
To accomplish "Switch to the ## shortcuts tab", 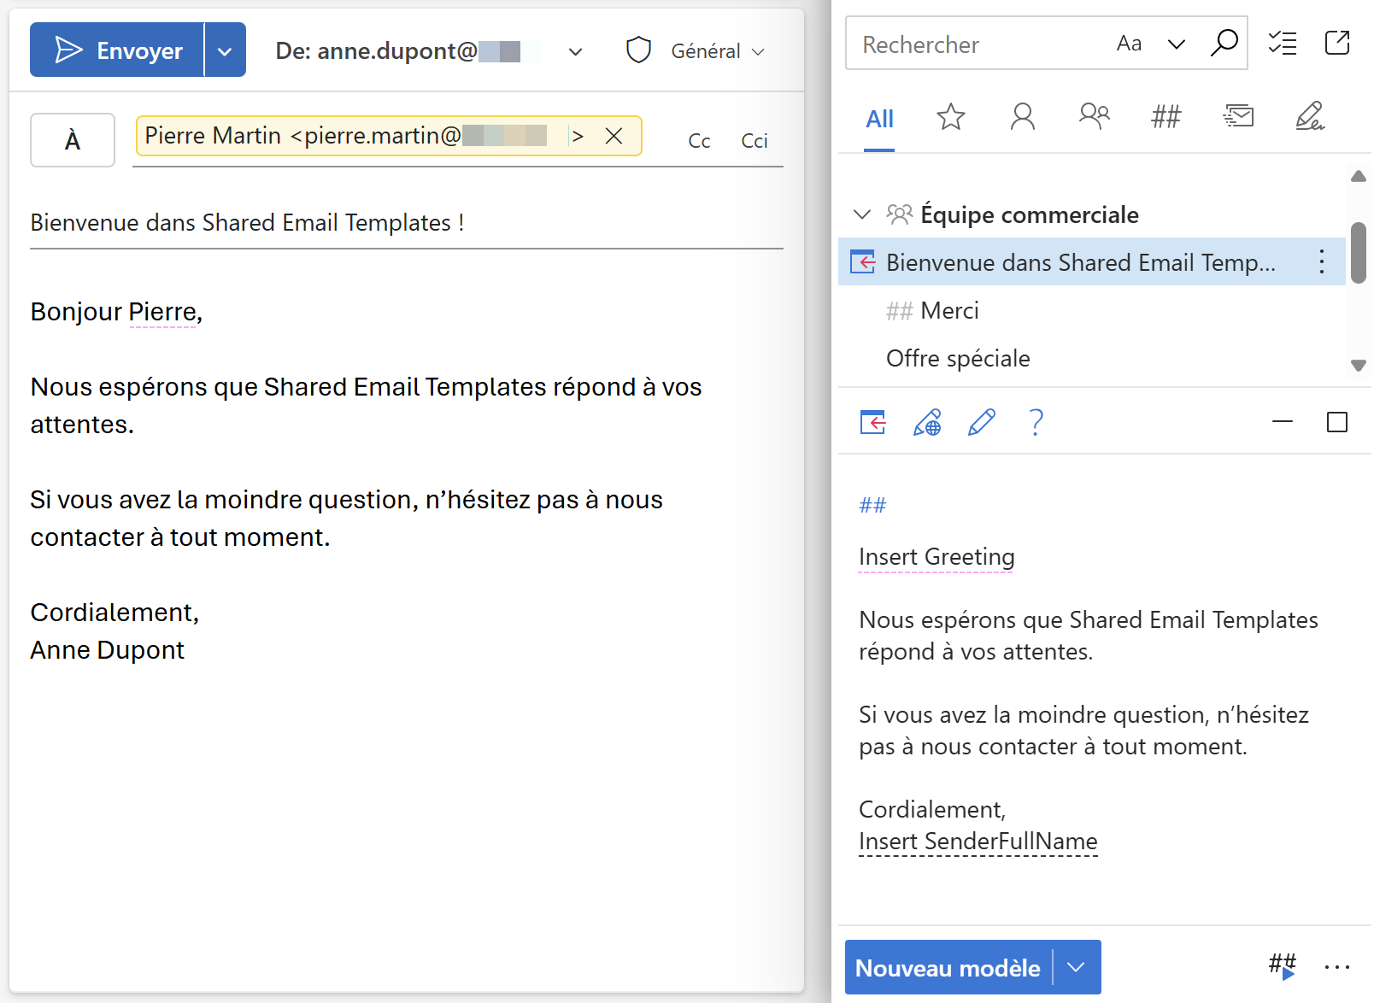I will (x=1166, y=116).
